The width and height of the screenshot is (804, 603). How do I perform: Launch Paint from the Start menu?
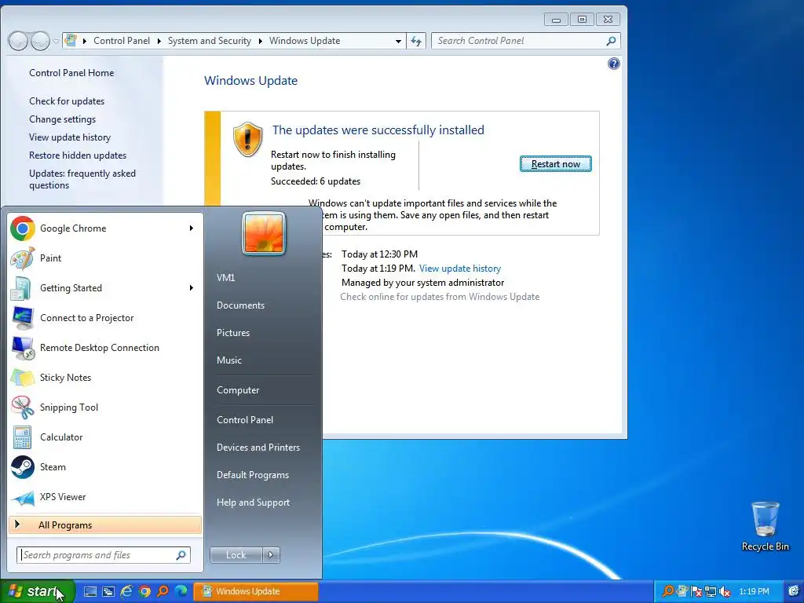(105, 258)
